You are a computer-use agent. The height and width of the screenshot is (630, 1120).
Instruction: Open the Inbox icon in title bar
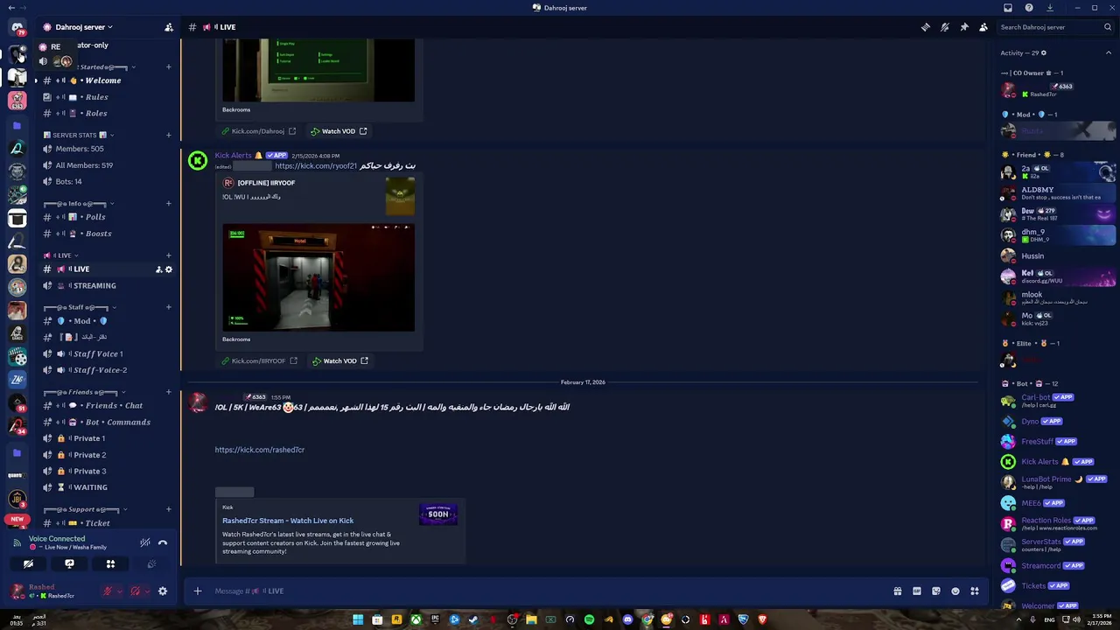(1008, 8)
